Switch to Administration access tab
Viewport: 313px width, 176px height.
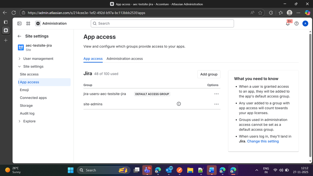(124, 59)
